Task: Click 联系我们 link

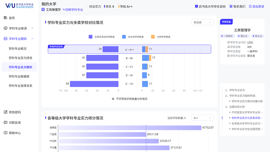Action: point(239,6)
